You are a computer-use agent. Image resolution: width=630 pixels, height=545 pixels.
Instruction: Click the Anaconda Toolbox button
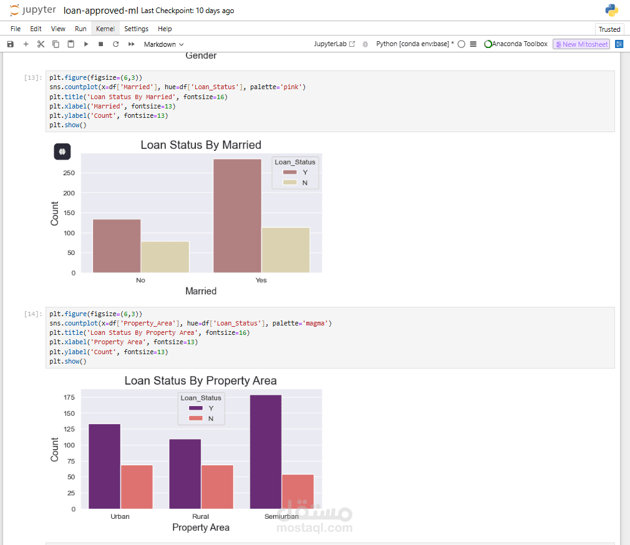516,44
